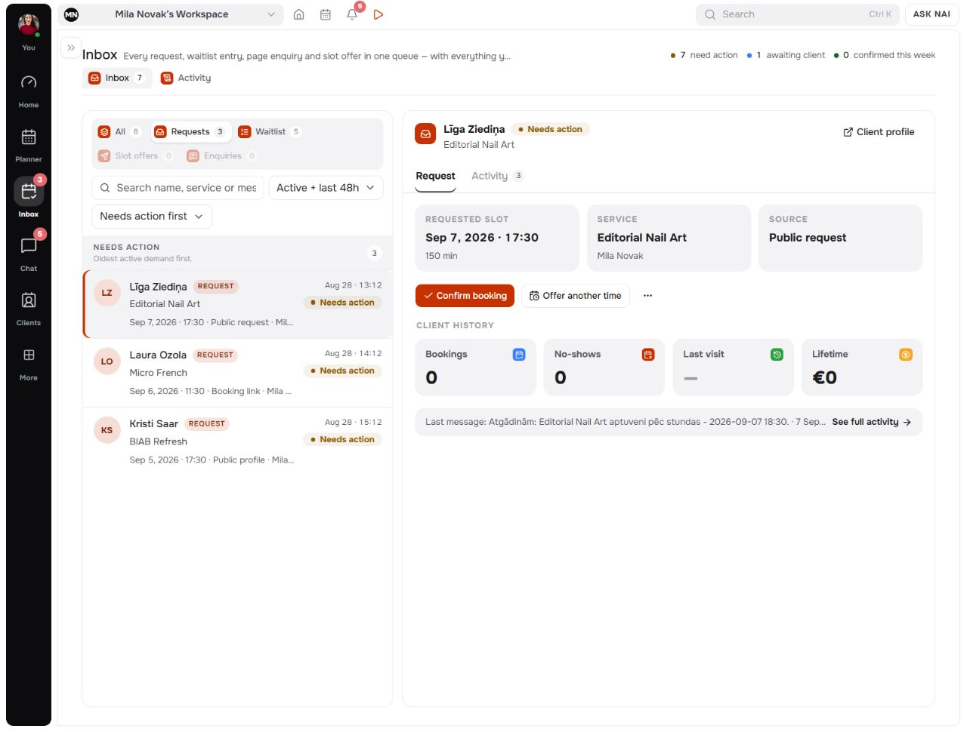The width and height of the screenshot is (967, 732).
Task: Switch to the Inbox tab
Action: coord(117,78)
